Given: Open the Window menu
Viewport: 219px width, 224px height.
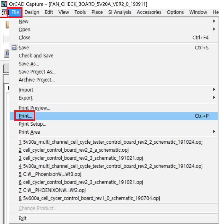Looking at the screenshot, I should (x=198, y=12).
